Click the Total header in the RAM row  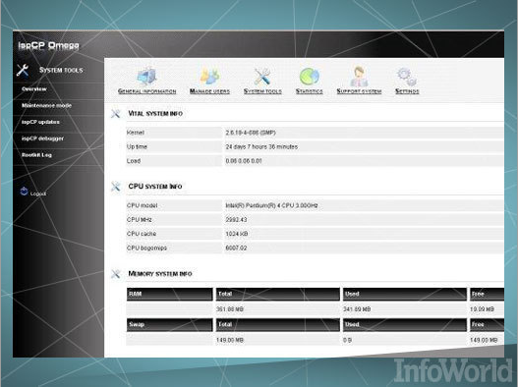(278, 295)
